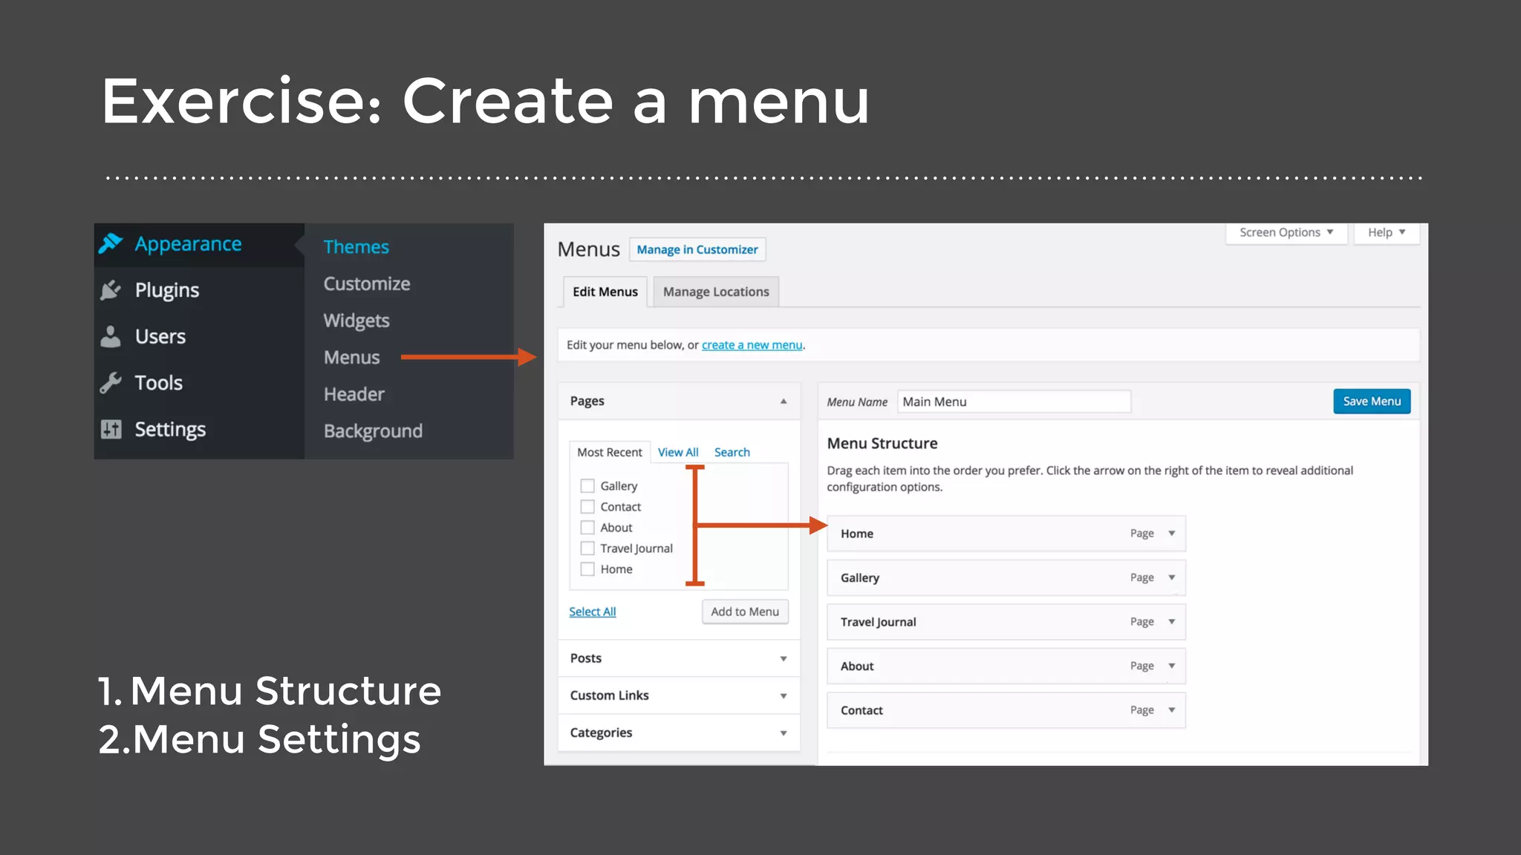Check the About page checkbox
This screenshot has width=1521, height=855.
587,528
